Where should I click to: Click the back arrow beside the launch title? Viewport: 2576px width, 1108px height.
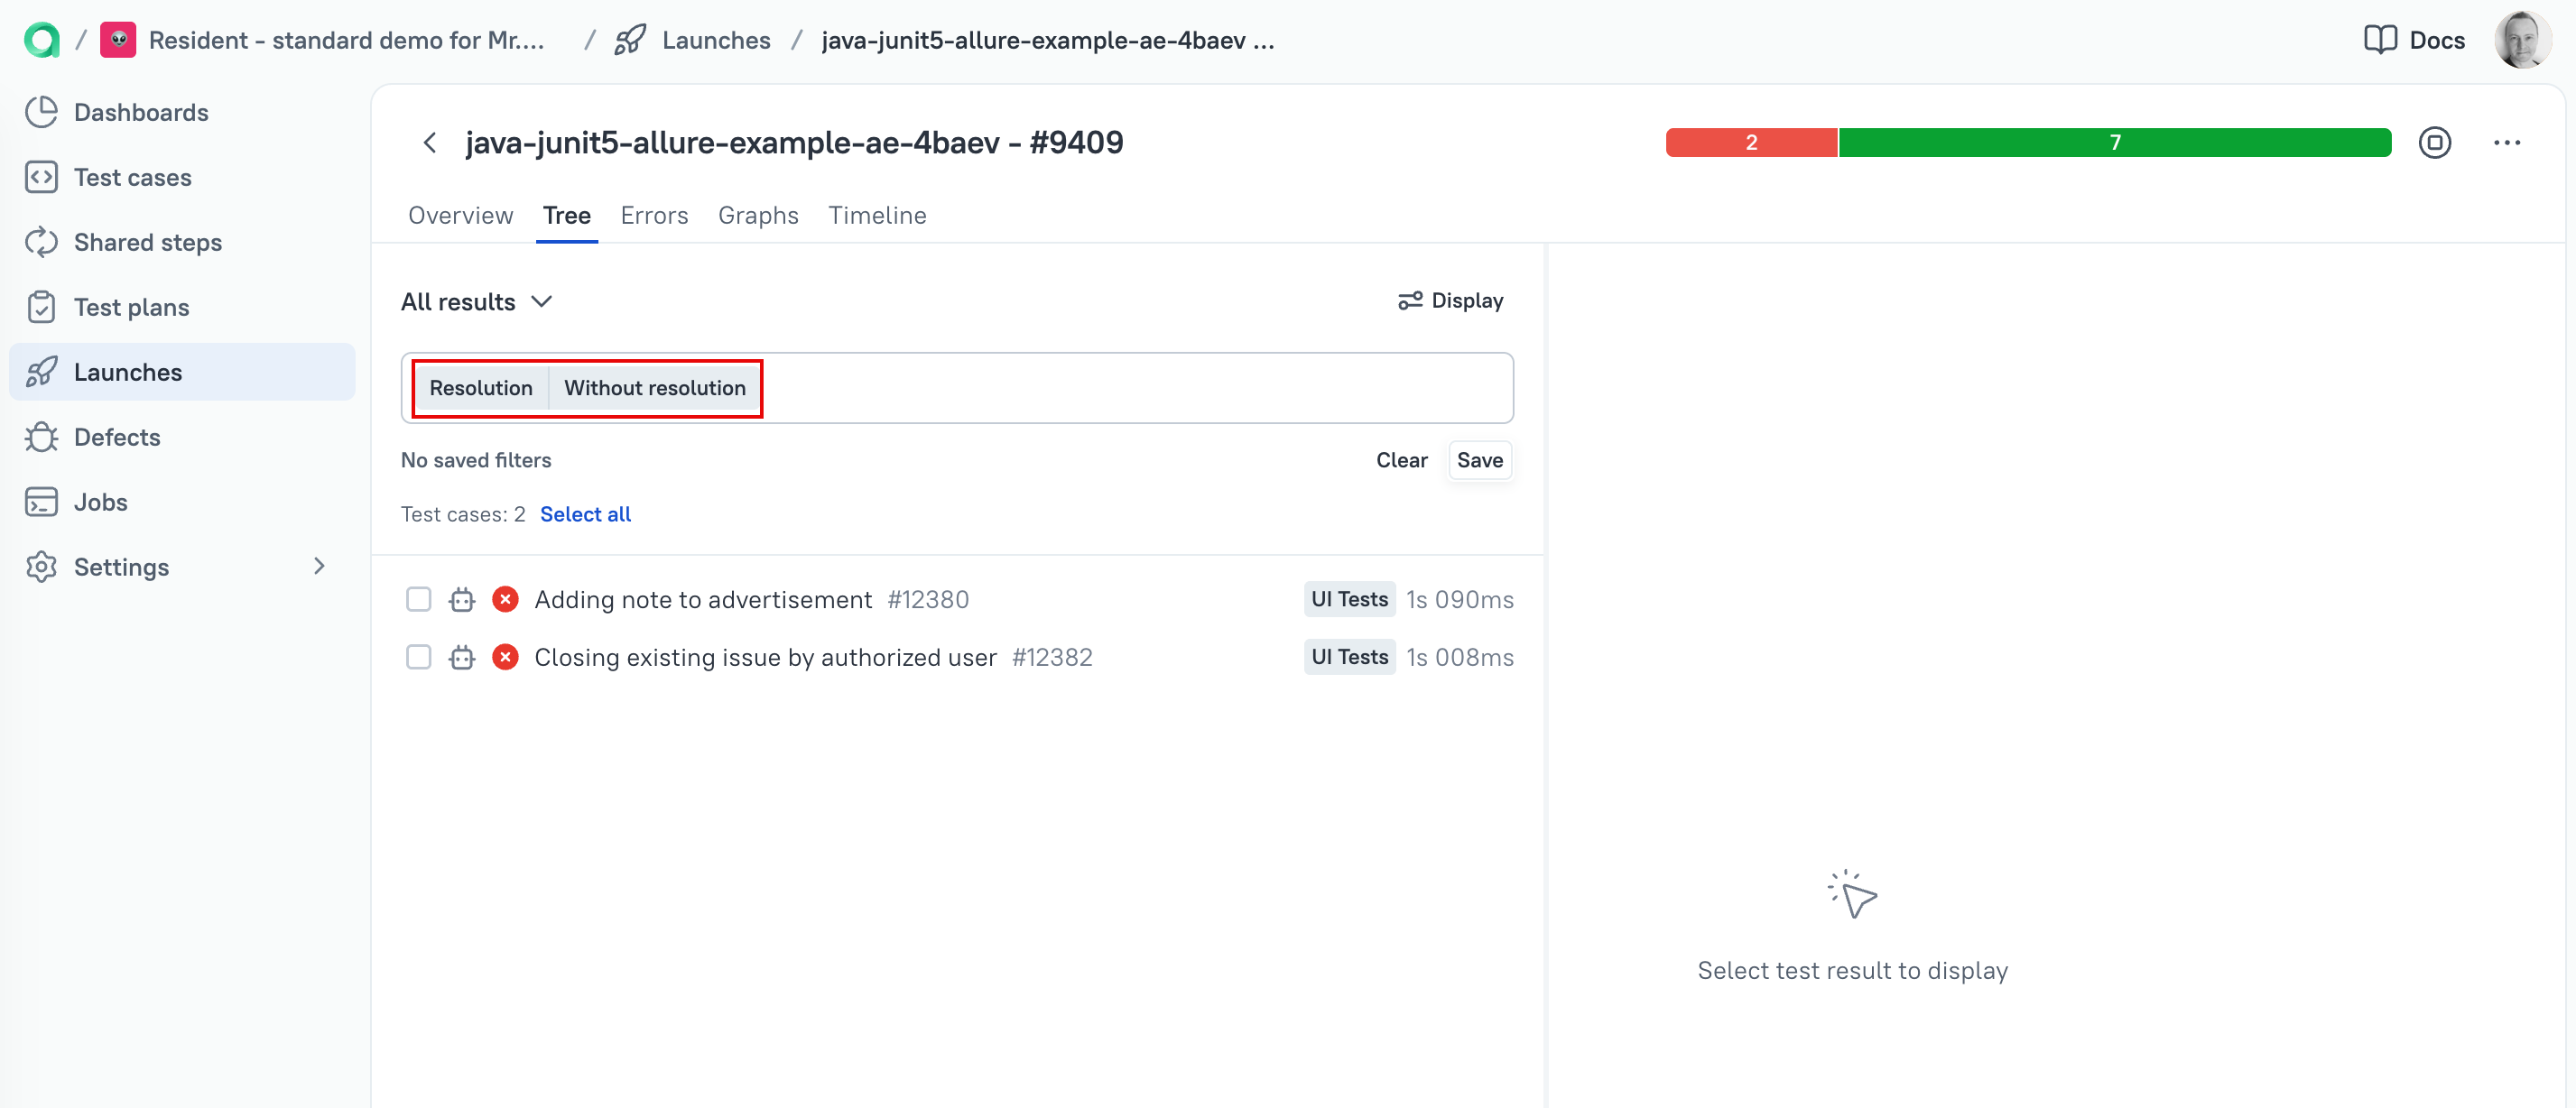point(430,142)
